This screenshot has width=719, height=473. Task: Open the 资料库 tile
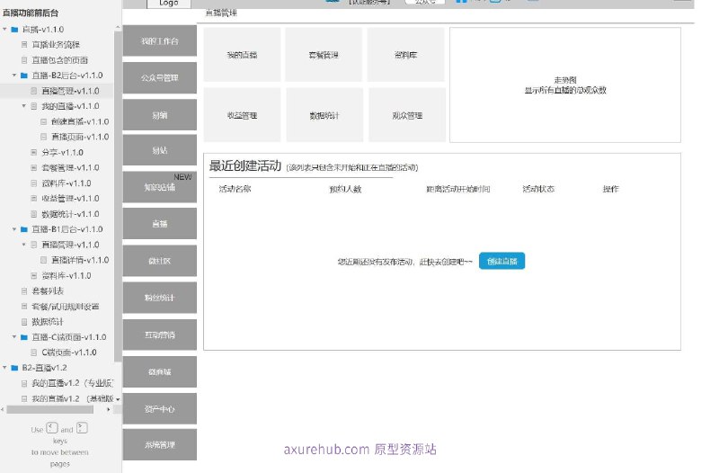click(x=406, y=55)
